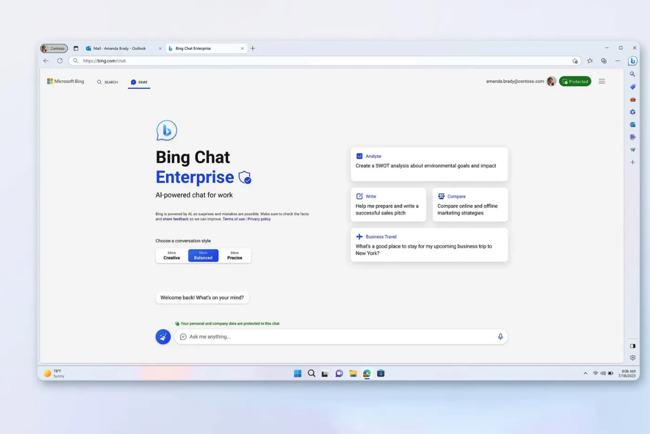Choose the Write sales pitch suggestion card
This screenshot has width=650, height=434.
(388, 204)
